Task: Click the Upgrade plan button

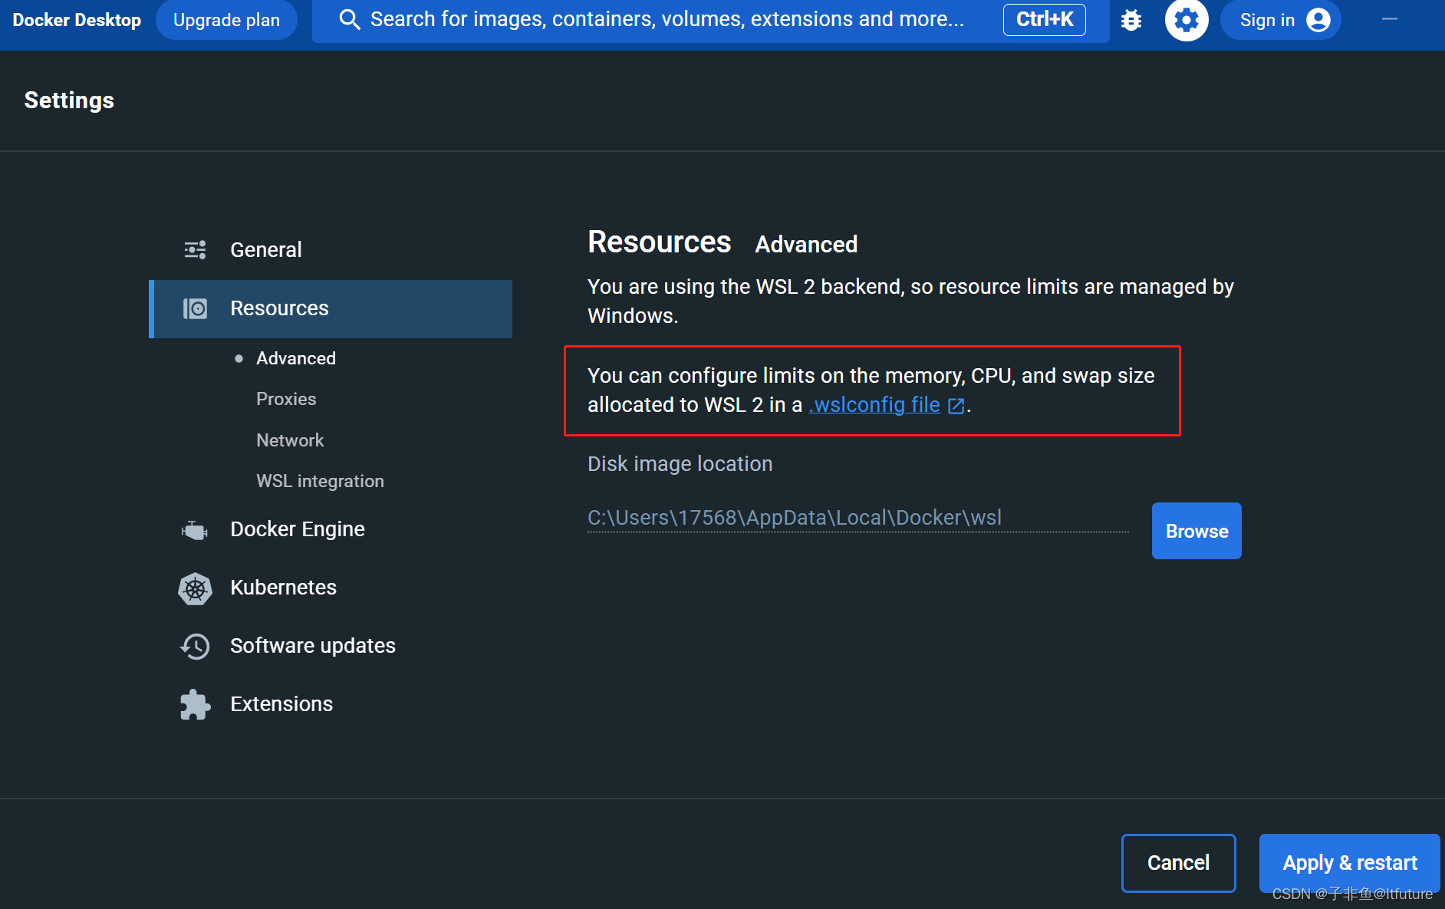Action: coord(226,20)
